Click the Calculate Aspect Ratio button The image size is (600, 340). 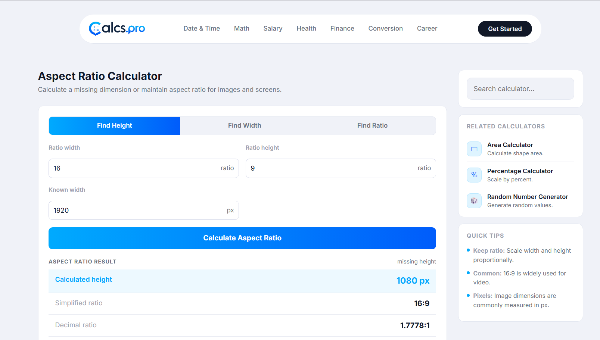(242, 238)
